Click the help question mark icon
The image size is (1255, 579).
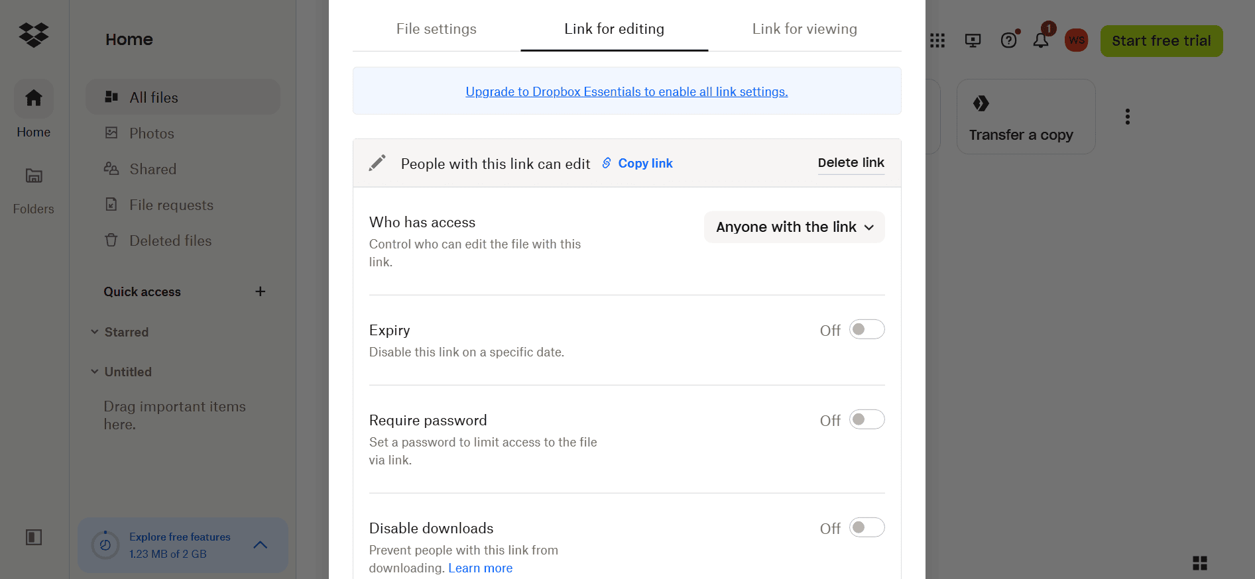click(1008, 40)
